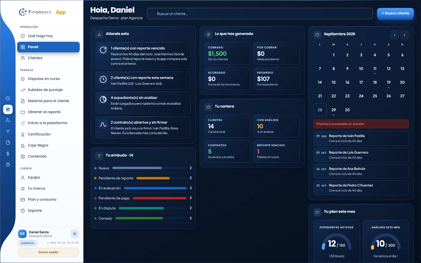Click the refresh icon on the overdue report alert

(103, 50)
